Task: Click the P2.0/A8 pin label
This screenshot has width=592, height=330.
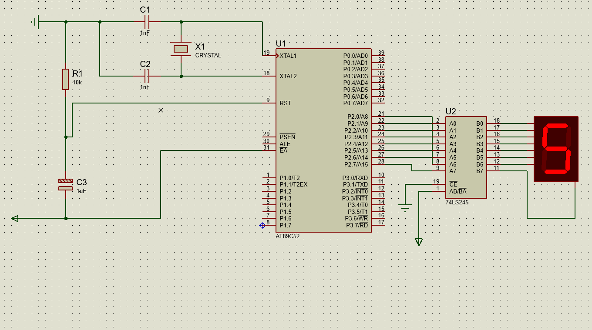Action: pos(357,117)
